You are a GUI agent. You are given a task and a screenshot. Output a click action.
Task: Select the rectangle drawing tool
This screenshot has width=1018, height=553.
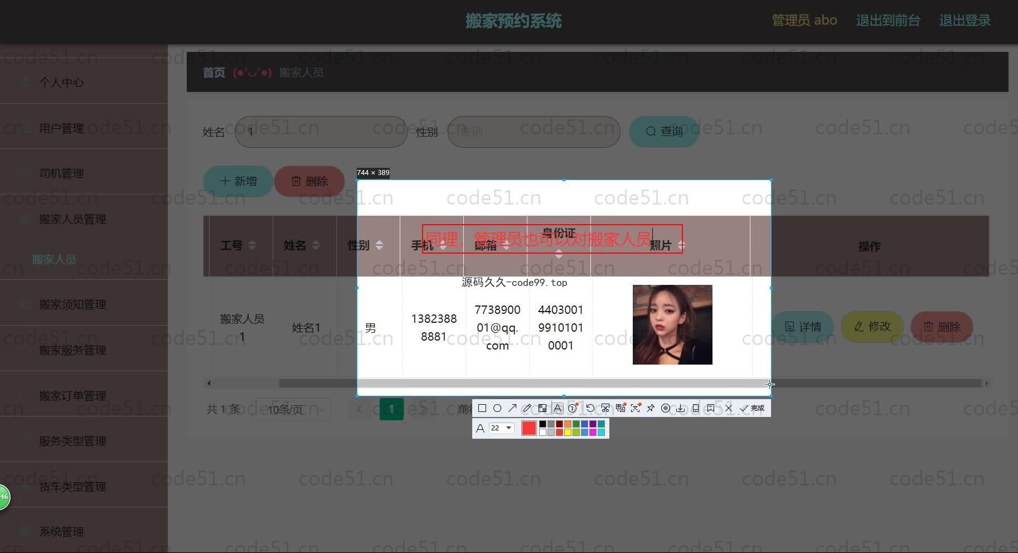482,408
